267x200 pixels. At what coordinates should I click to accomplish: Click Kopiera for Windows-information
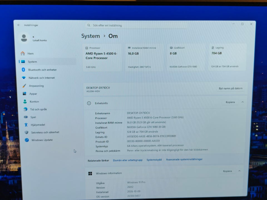tap(227, 171)
